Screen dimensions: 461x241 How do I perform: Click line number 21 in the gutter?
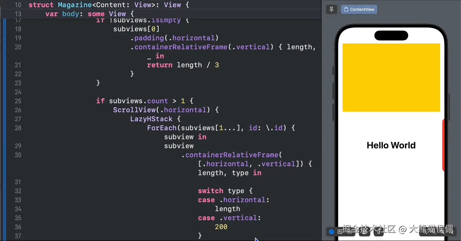pyautogui.click(x=18, y=65)
